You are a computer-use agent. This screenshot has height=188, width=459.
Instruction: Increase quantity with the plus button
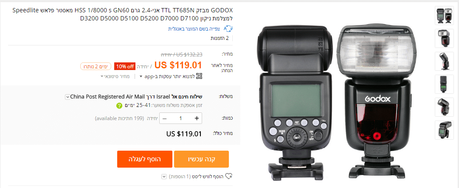pos(197,118)
